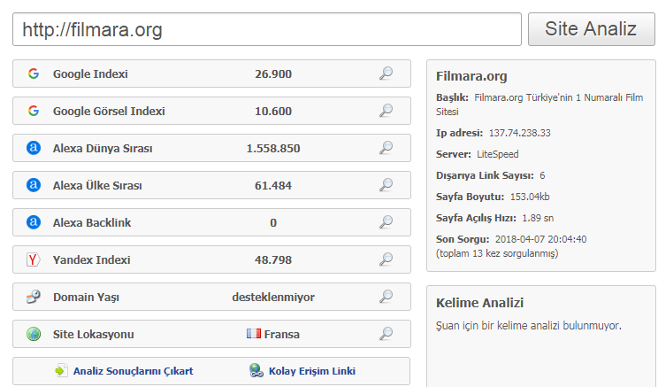658x387 pixels.
Task: Click the Alexa icon beside Alexa Backlink
Action: [x=34, y=222]
